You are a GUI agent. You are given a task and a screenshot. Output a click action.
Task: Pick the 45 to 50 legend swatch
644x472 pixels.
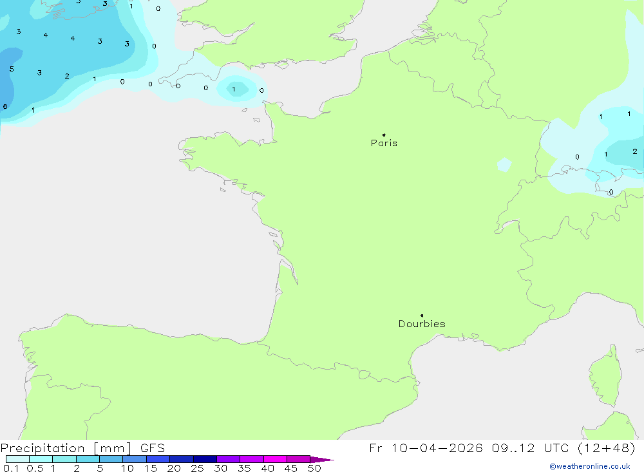point(299,459)
